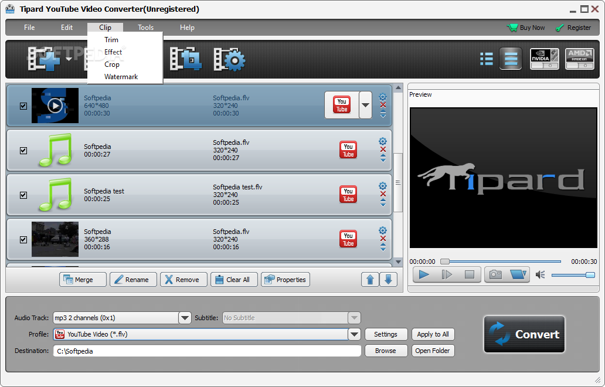Image resolution: width=605 pixels, height=387 pixels.
Task: Toggle NVIDIA acceleration icon
Action: click(x=545, y=59)
